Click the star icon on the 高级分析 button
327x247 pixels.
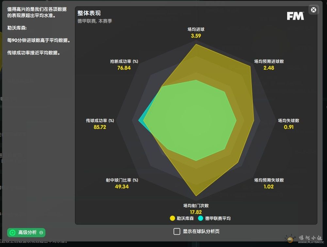tap(12, 233)
